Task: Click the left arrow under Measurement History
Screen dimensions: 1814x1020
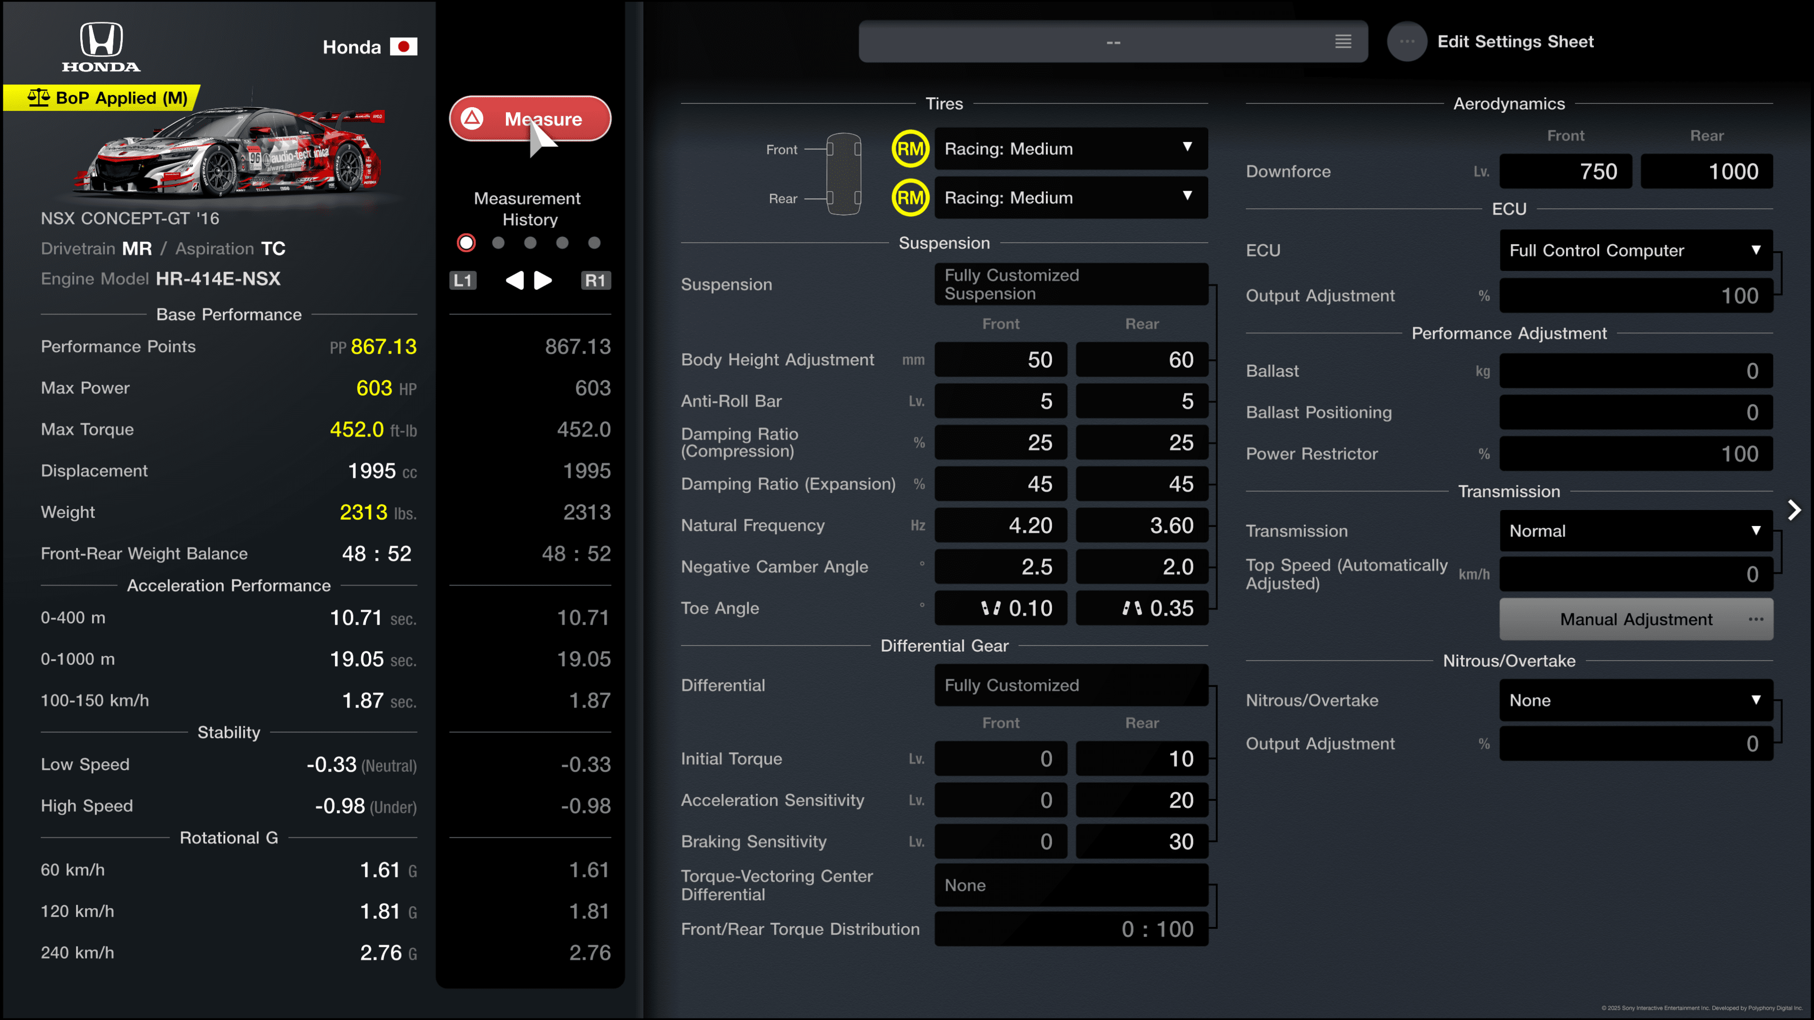Action: point(515,280)
